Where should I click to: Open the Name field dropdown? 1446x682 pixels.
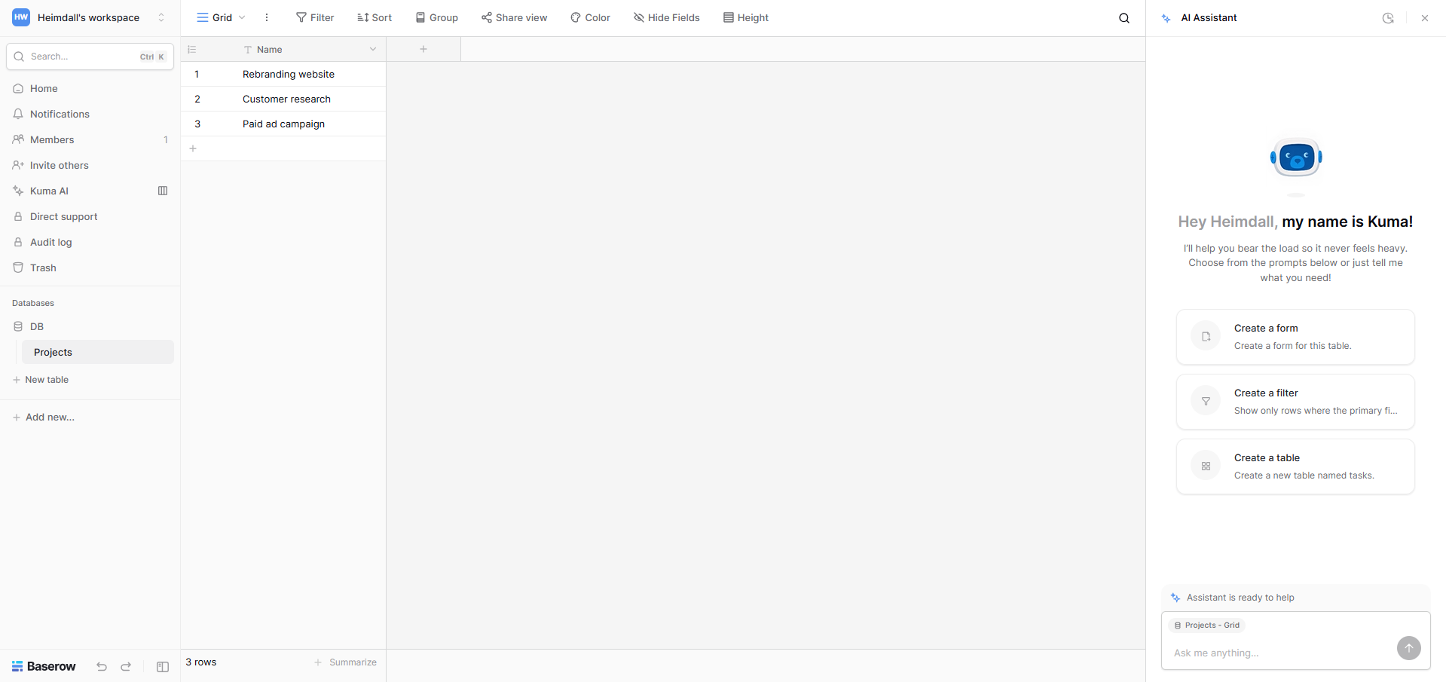point(373,49)
